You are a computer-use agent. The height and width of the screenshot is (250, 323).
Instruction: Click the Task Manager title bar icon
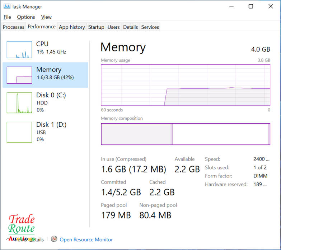tap(7, 6)
